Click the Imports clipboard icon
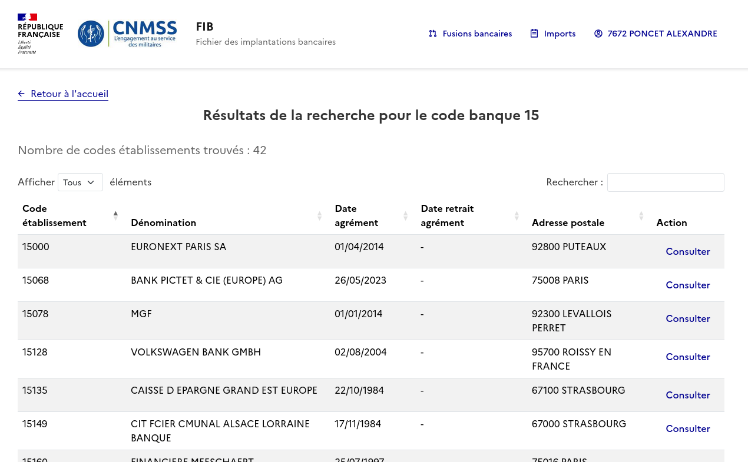Screen dimensions: 748x462 coord(534,34)
